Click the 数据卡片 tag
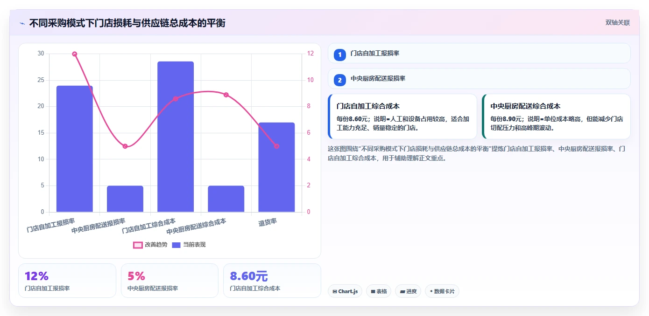The height and width of the screenshot is (316, 649). pyautogui.click(x=442, y=291)
